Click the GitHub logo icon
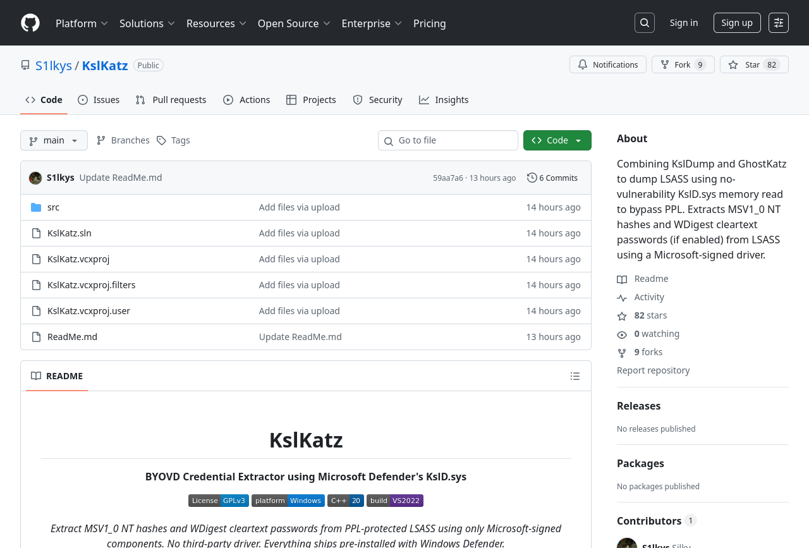Viewport: 809px width, 548px height. click(x=30, y=23)
